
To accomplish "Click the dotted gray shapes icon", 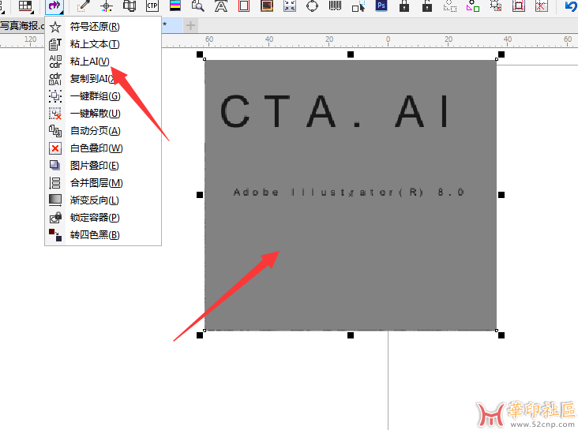I will [x=450, y=6].
